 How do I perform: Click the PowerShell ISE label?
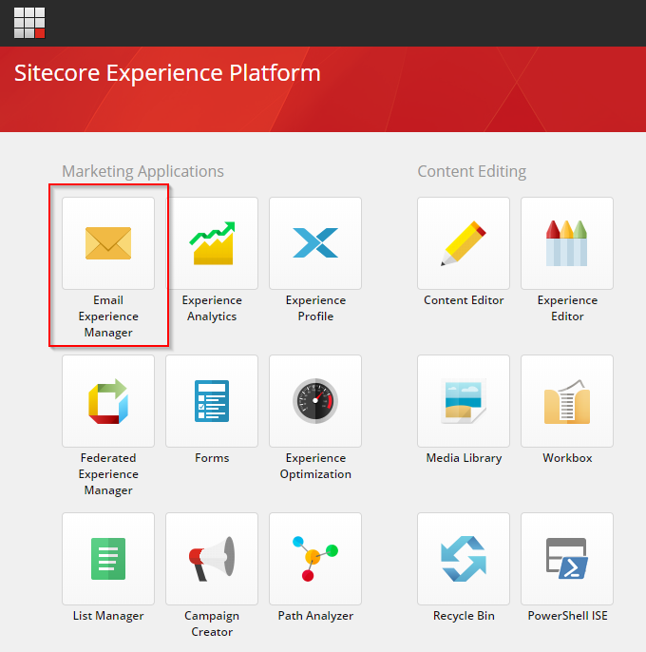[567, 616]
